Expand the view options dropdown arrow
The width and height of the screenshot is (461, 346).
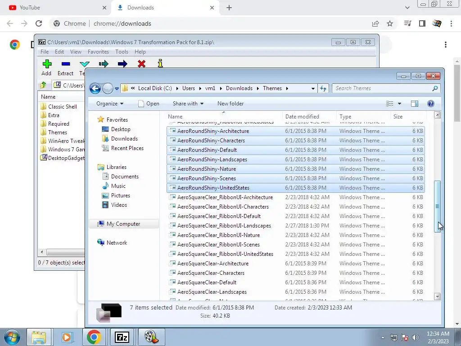pyautogui.click(x=400, y=104)
